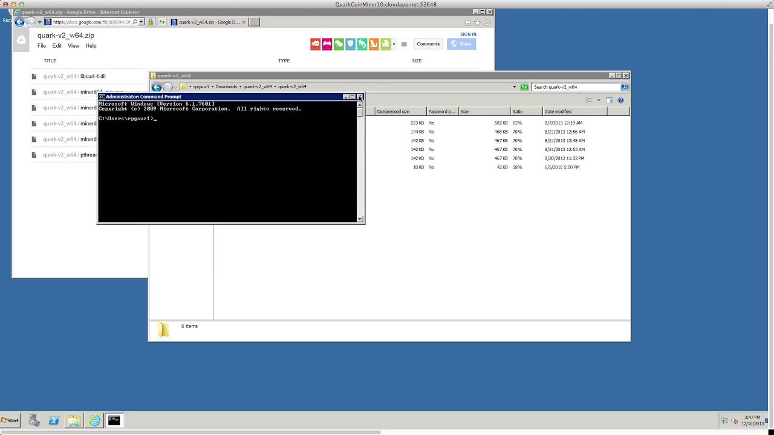Click the 8/7/2013 12:19 AM date cell

point(564,123)
